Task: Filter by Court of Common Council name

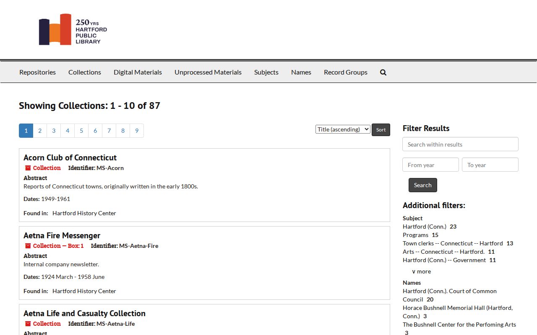Action: [x=450, y=295]
